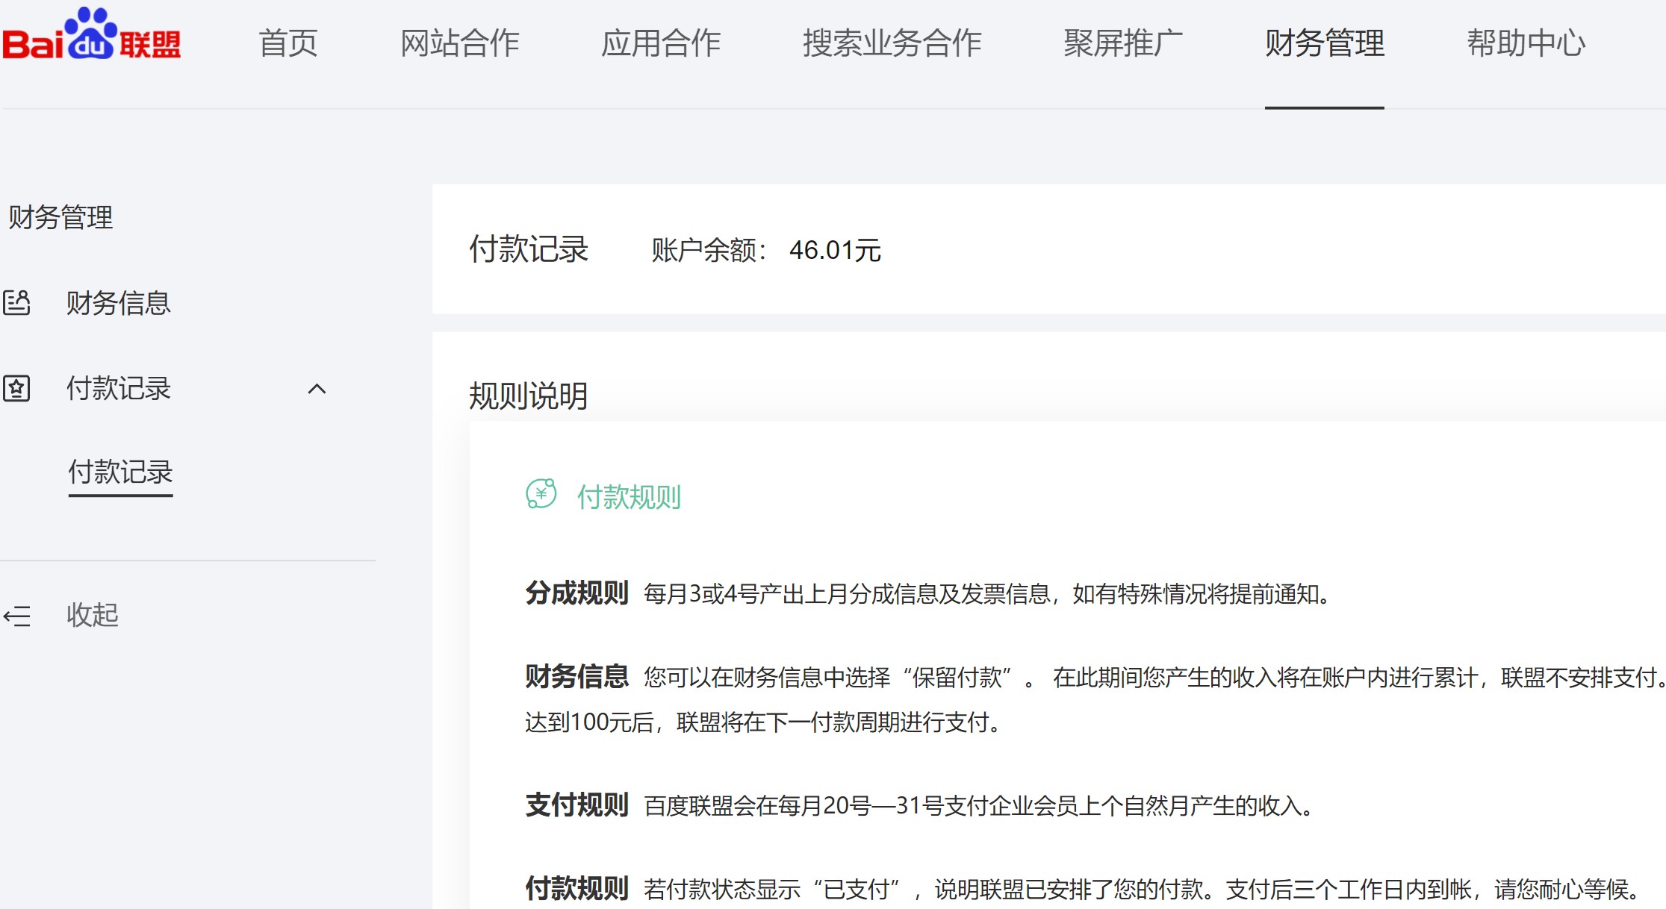Open 搜索业务合作 navigation item
The width and height of the screenshot is (1666, 909).
892,43
